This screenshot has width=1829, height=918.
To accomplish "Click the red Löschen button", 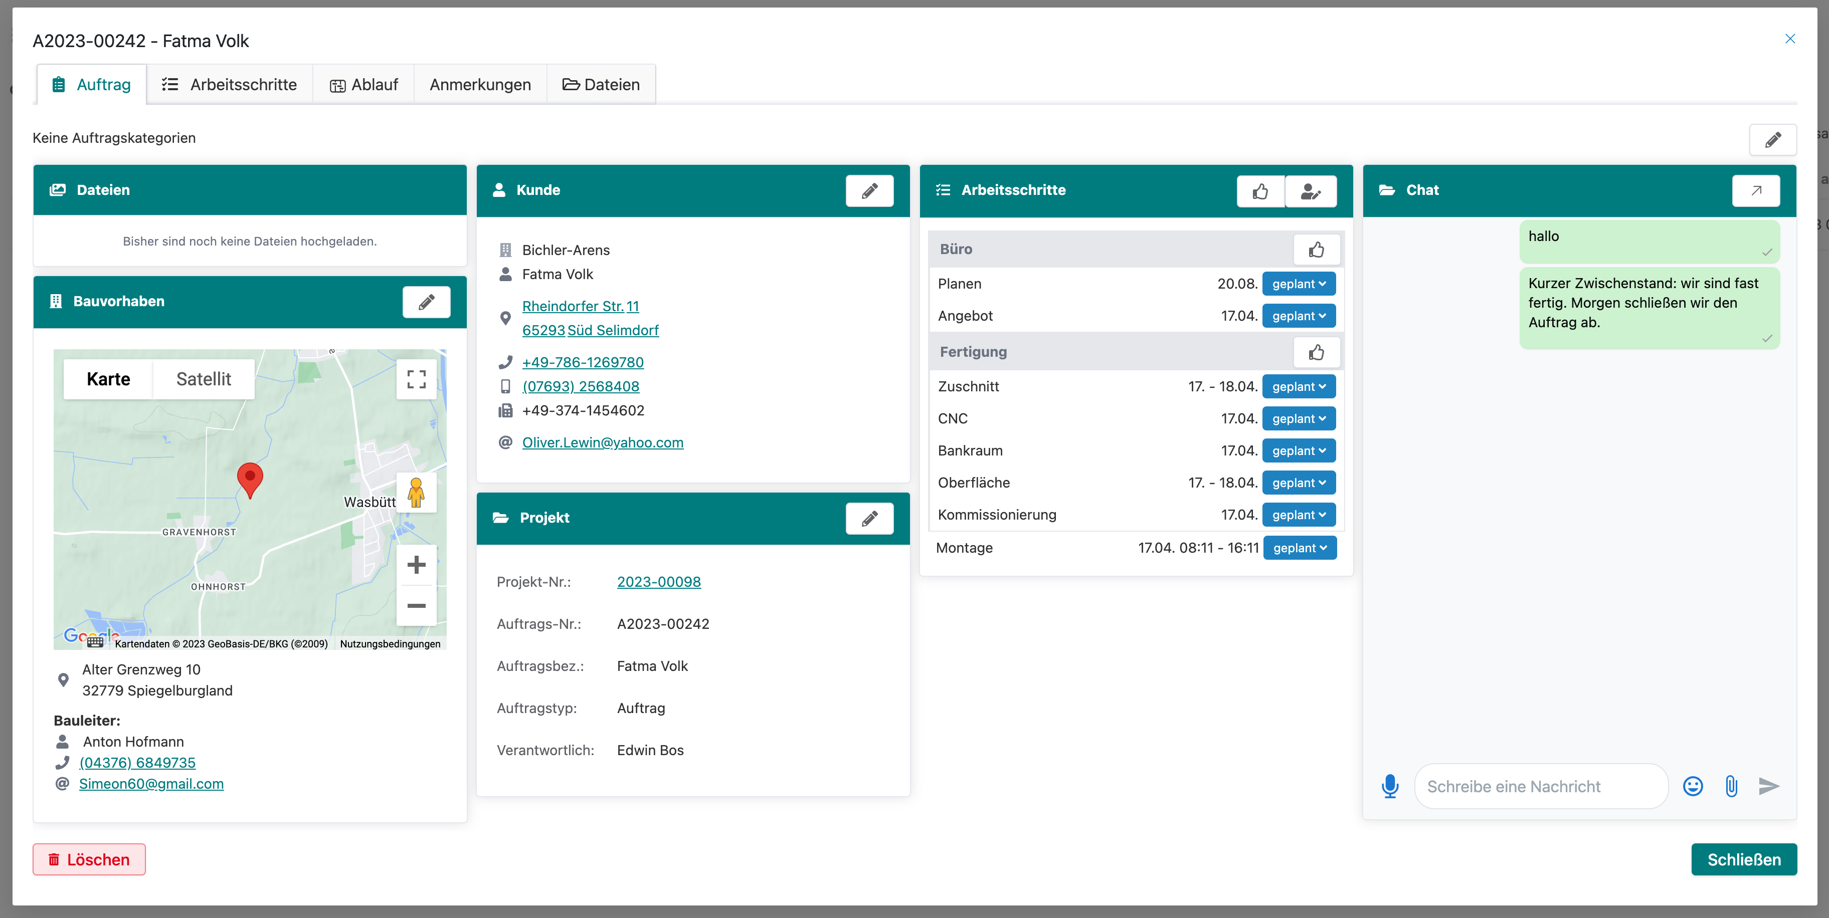I will click(89, 859).
